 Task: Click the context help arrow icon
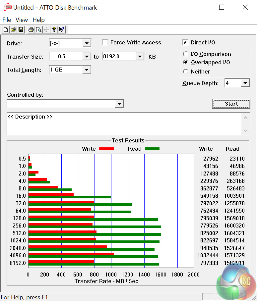click(62, 29)
